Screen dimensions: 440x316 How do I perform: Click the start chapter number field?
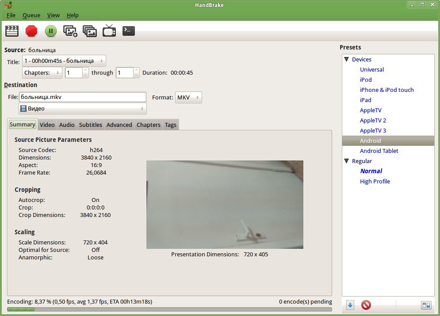74,73
